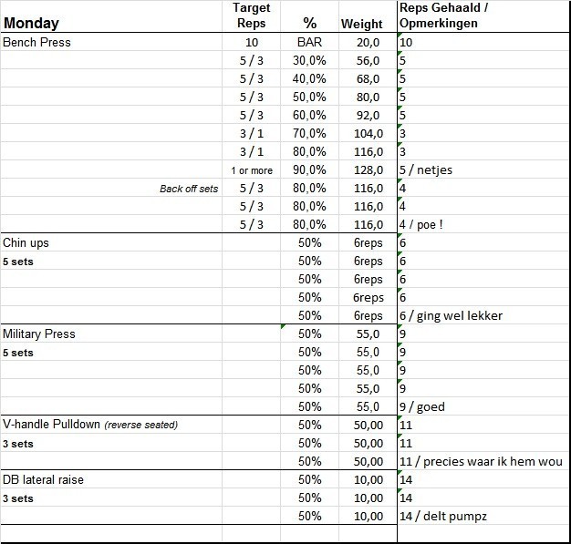Click the Military Press exercise cell
The image size is (571, 544).
[39, 334]
